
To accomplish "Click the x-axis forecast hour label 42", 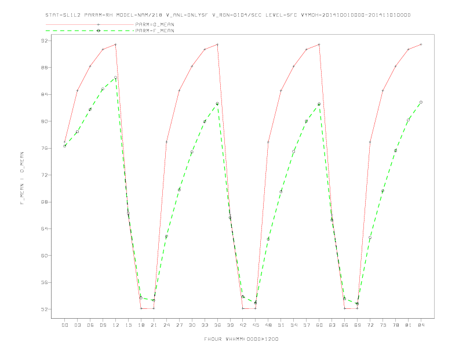I will pos(243,325).
